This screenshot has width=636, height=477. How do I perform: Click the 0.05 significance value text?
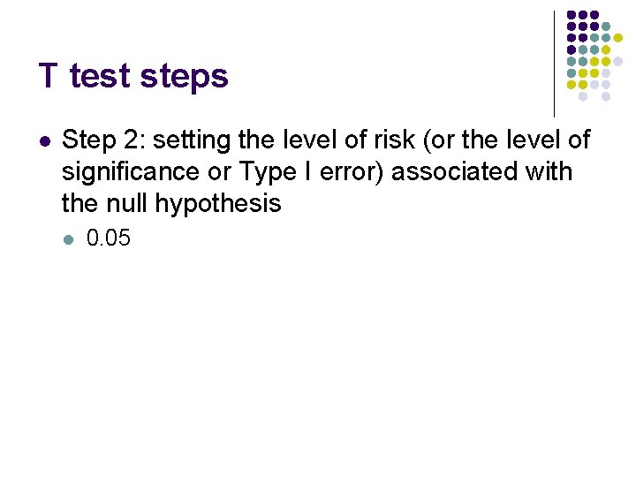[109, 238]
